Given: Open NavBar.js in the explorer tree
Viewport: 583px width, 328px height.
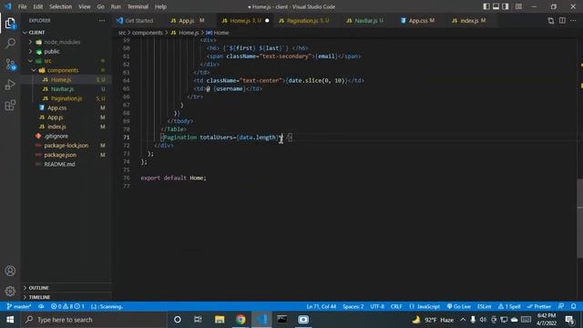Looking at the screenshot, I should [62, 89].
